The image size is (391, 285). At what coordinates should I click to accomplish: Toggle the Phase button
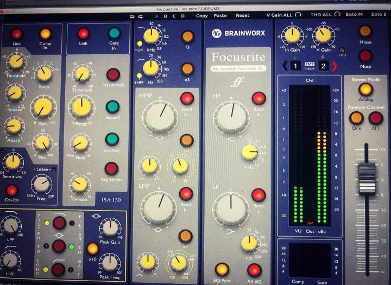pyautogui.click(x=365, y=31)
